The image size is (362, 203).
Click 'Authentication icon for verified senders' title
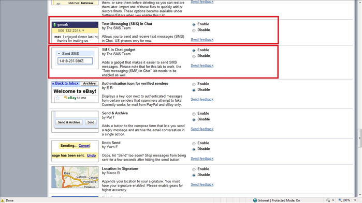(x=135, y=84)
